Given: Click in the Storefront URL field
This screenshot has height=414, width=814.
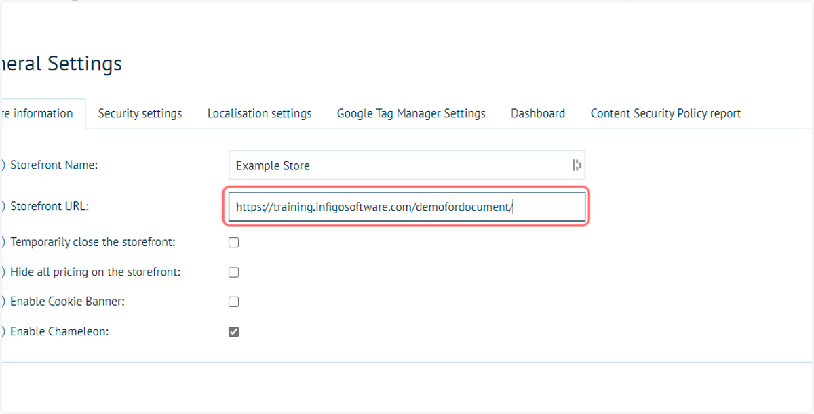Looking at the screenshot, I should [407, 207].
